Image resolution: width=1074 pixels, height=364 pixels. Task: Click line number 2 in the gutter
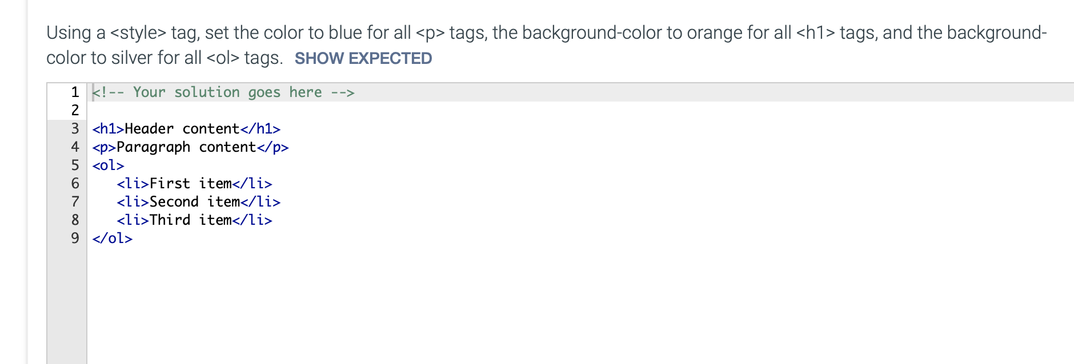click(74, 110)
